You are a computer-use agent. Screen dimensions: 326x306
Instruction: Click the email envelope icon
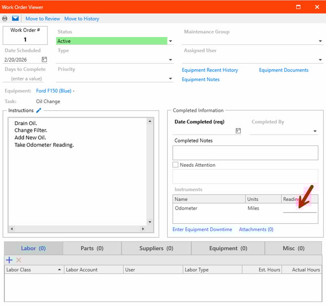click(x=16, y=18)
